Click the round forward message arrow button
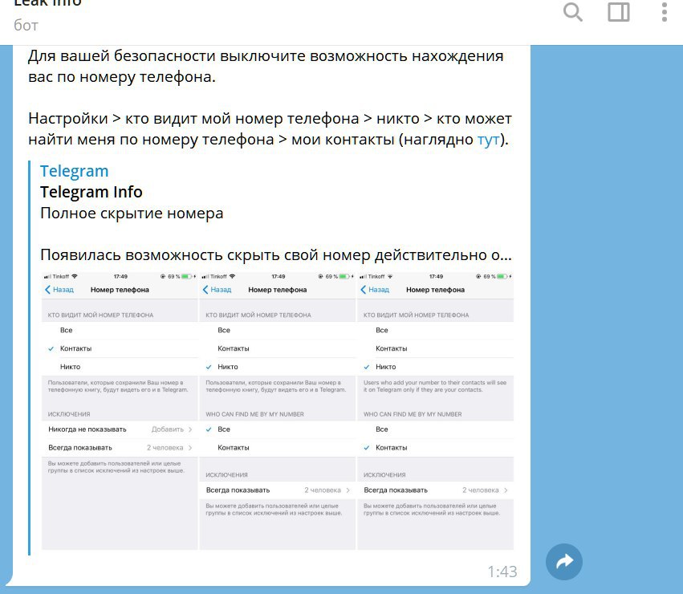The width and height of the screenshot is (683, 594). click(564, 562)
